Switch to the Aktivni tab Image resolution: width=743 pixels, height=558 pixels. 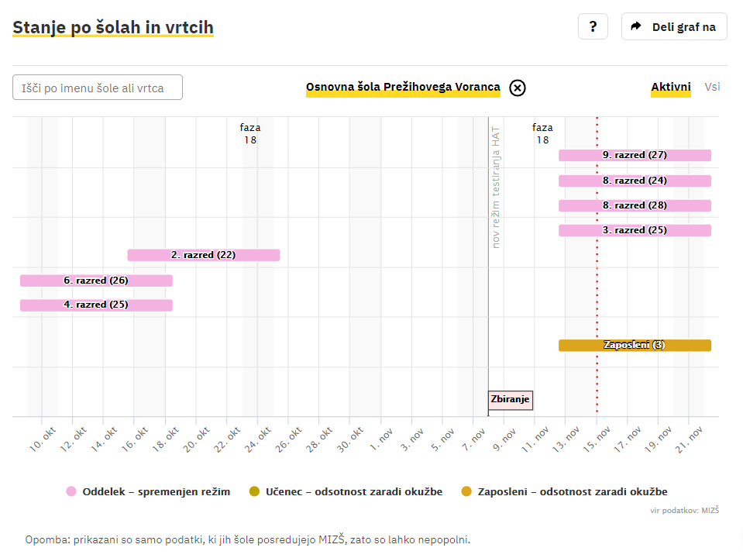coord(670,87)
